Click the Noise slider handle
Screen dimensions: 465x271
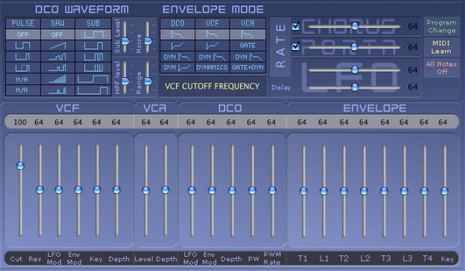click(x=148, y=41)
